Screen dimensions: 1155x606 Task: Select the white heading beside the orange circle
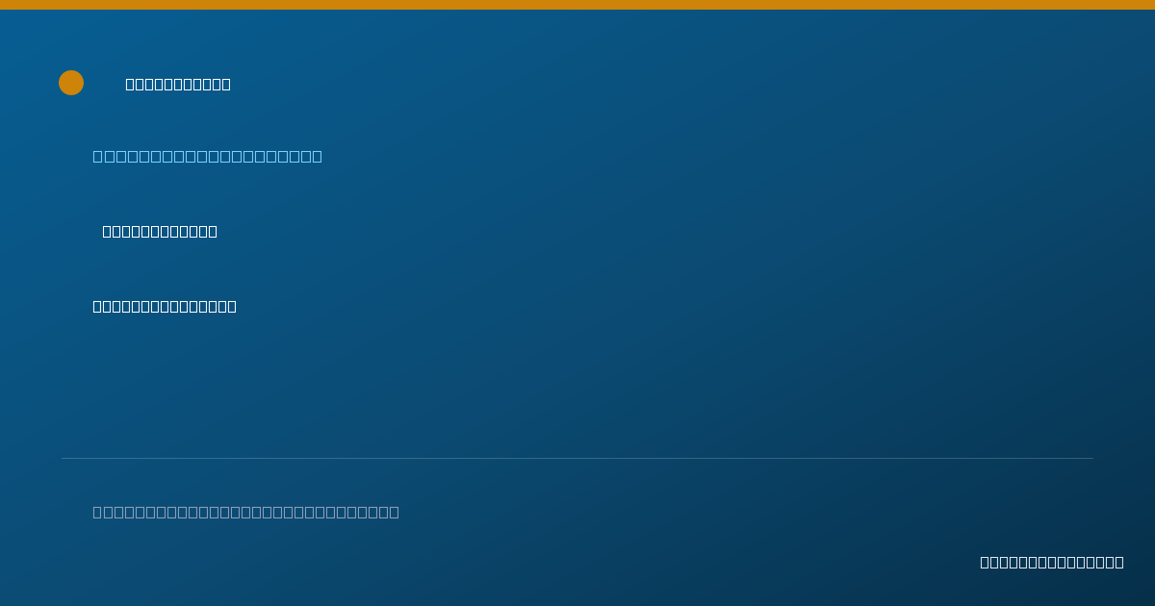pos(178,84)
